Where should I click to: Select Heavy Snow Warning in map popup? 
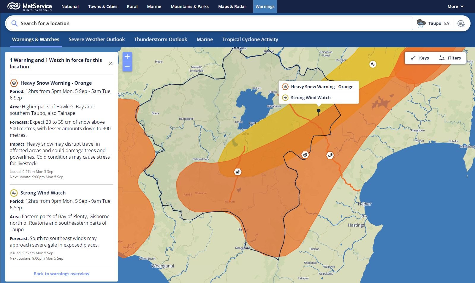click(319, 87)
